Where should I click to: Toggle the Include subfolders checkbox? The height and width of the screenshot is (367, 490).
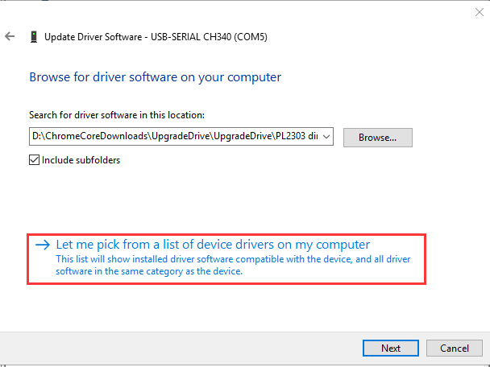35,159
